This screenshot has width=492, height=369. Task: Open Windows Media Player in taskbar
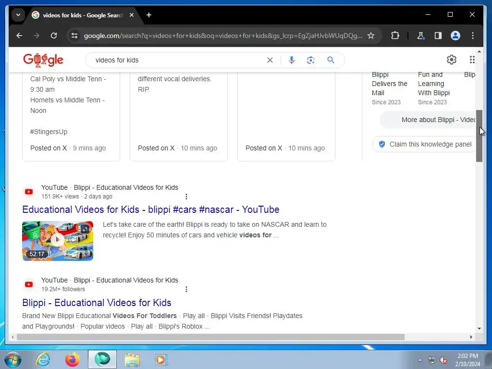coord(161,359)
